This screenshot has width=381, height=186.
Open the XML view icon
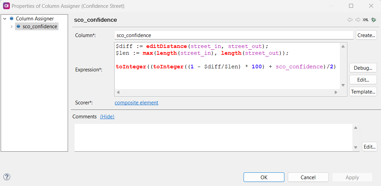click(365, 20)
